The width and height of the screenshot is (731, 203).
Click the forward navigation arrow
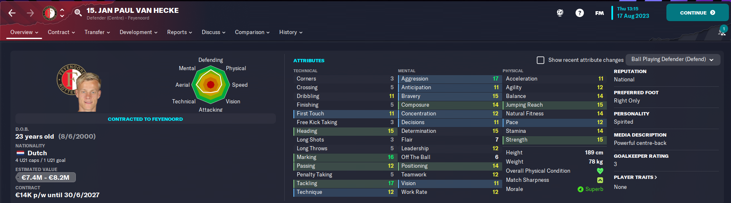30,13
